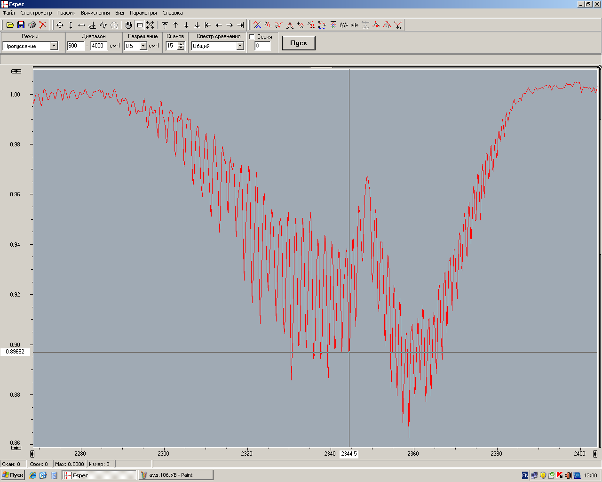
Task: Click the zigzag peak marker icon
Action: coord(103,25)
